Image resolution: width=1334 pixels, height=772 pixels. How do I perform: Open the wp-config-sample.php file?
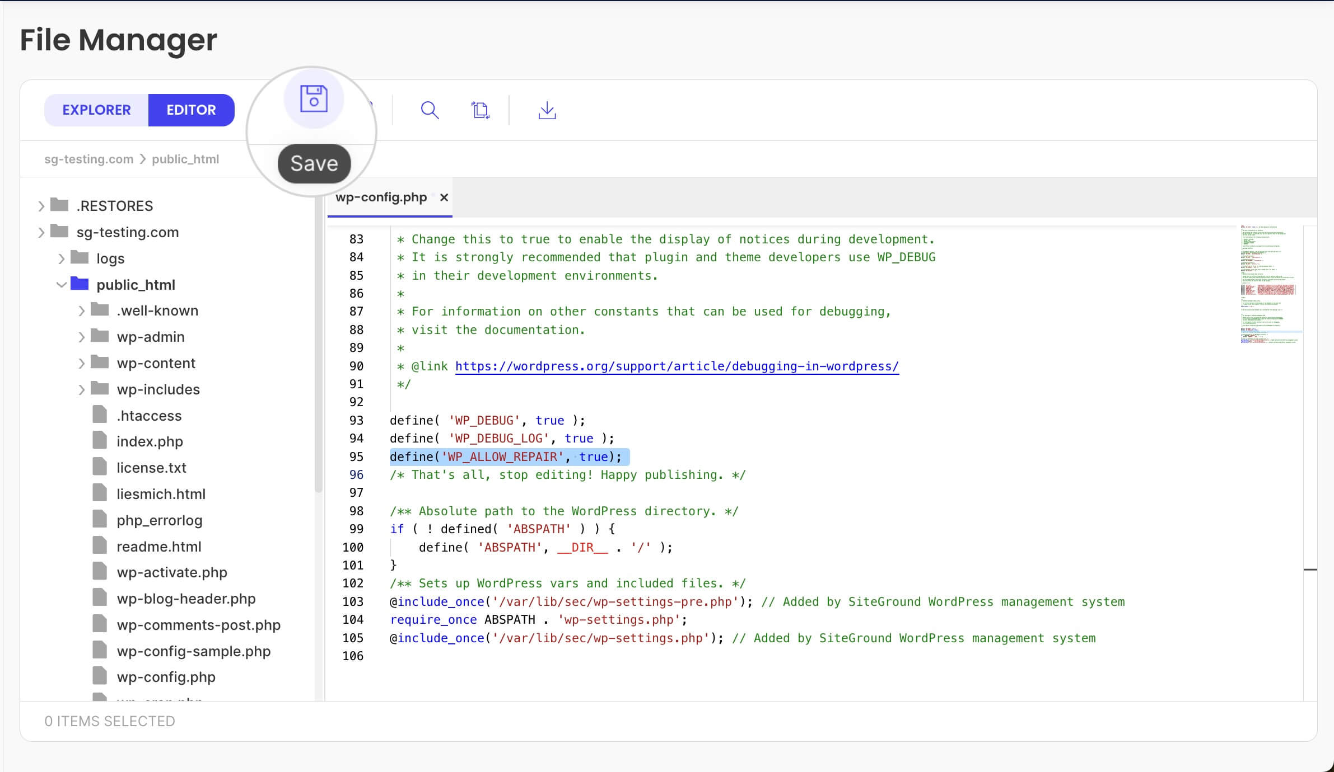click(193, 651)
